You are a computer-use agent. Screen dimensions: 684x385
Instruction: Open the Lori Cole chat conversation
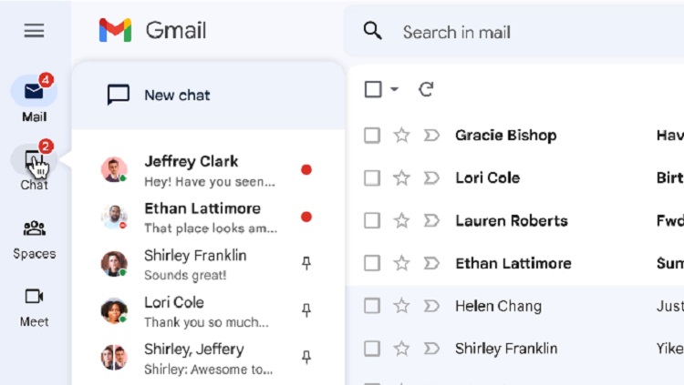[206, 310]
